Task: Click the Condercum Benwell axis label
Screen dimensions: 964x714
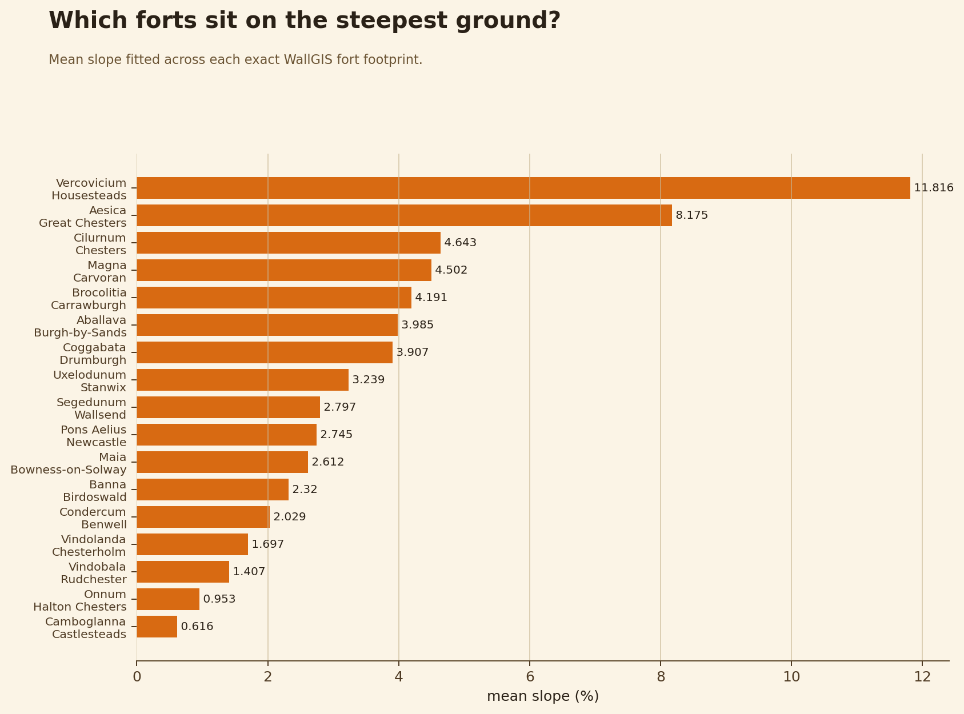Action: (93, 518)
